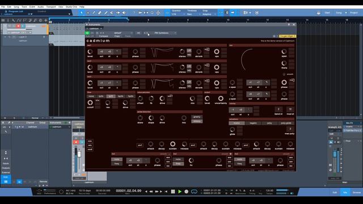Image resolution: width=363 pixels, height=204 pixels.
Task: Toggle monitor on the cadmium track
Action: pos(23,26)
